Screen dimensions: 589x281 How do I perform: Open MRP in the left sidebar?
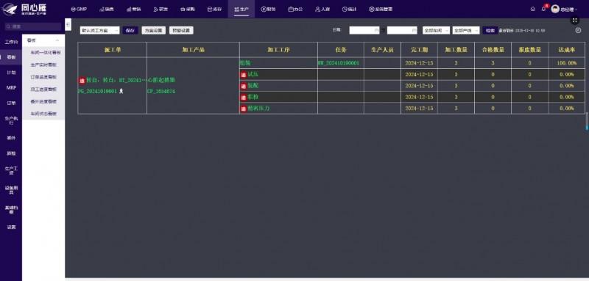(11, 87)
